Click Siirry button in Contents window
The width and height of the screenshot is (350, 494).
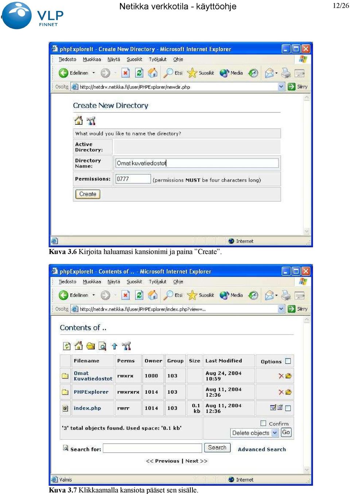[298, 309]
